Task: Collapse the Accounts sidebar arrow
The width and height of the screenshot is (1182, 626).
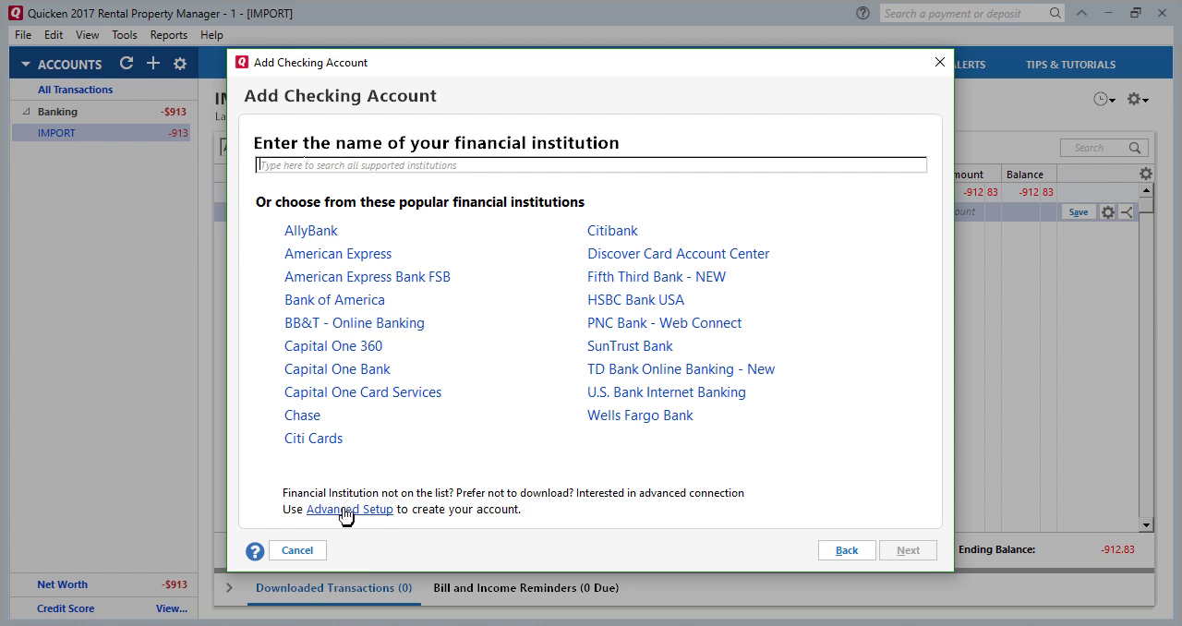Action: click(26, 65)
